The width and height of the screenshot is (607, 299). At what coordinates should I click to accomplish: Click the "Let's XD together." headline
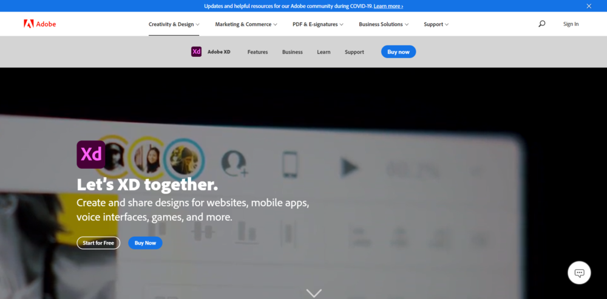coord(148,185)
